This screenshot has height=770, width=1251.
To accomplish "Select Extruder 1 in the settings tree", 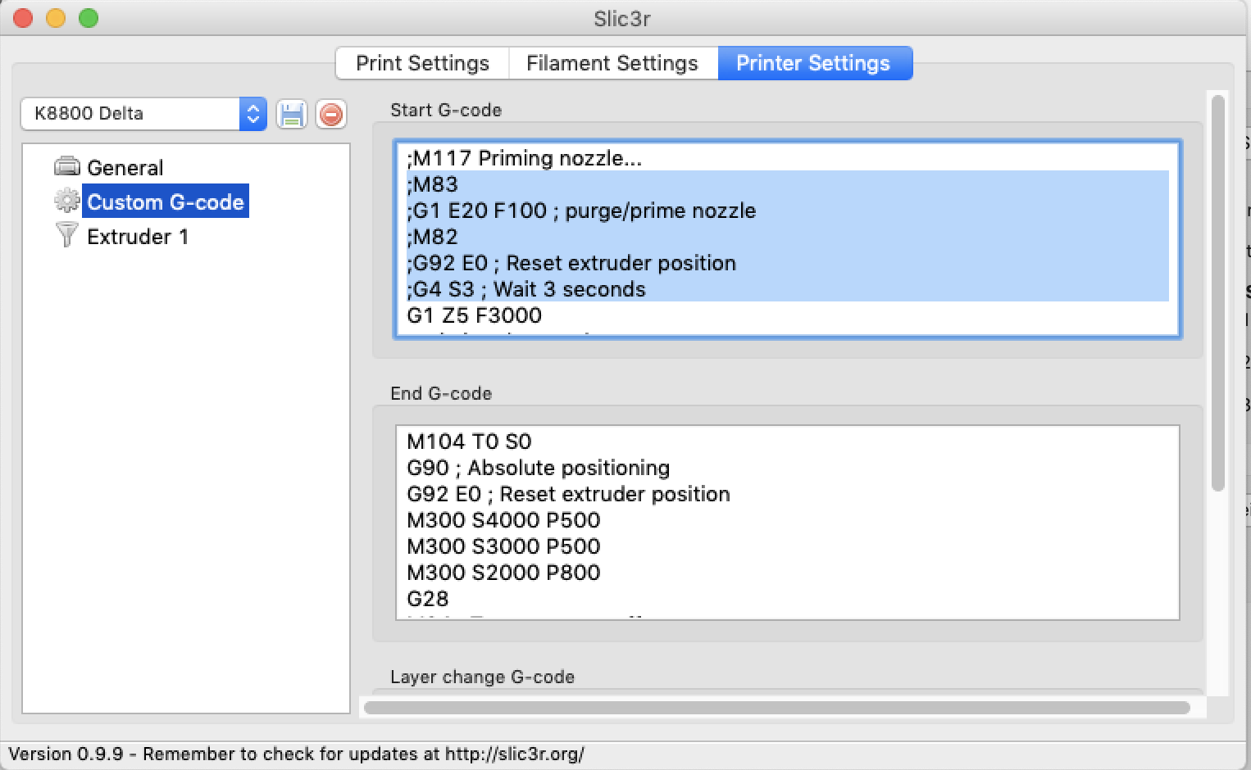I will point(138,237).
